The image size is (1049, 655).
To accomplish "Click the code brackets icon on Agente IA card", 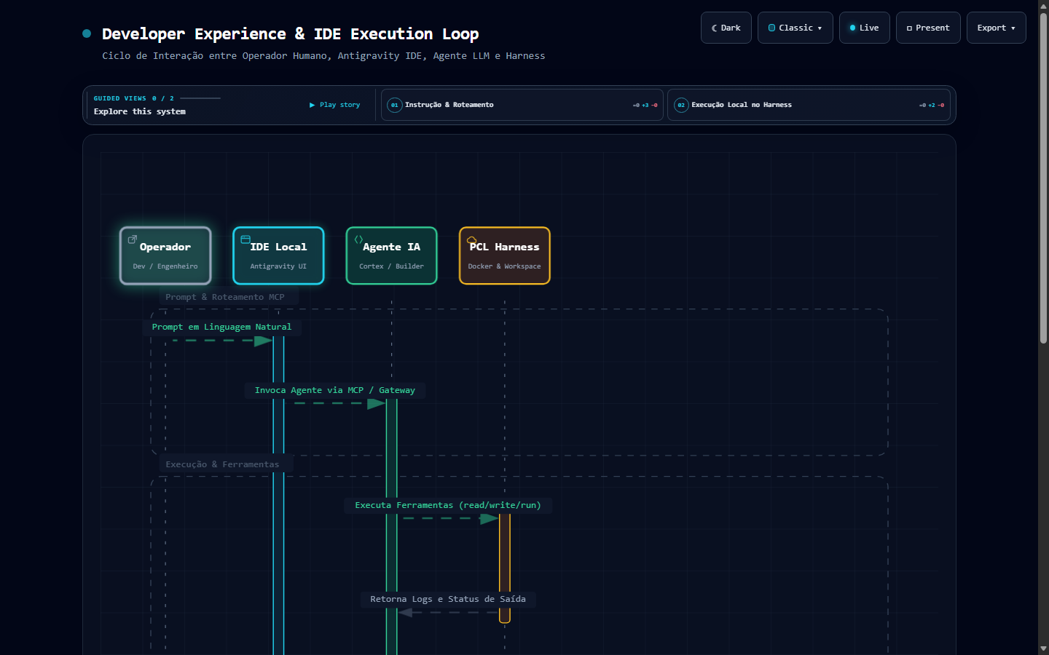I will pyautogui.click(x=358, y=239).
